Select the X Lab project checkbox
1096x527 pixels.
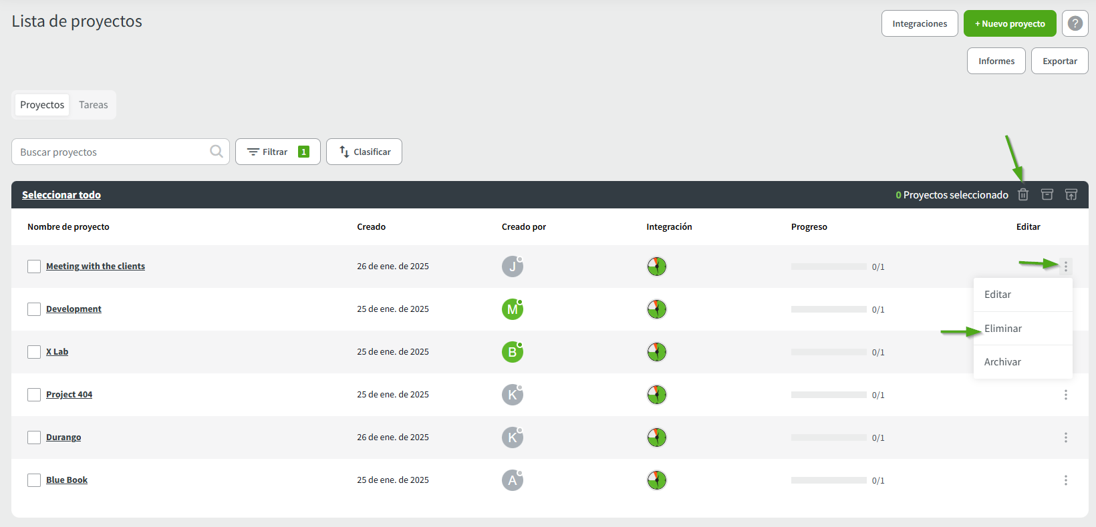tap(34, 352)
